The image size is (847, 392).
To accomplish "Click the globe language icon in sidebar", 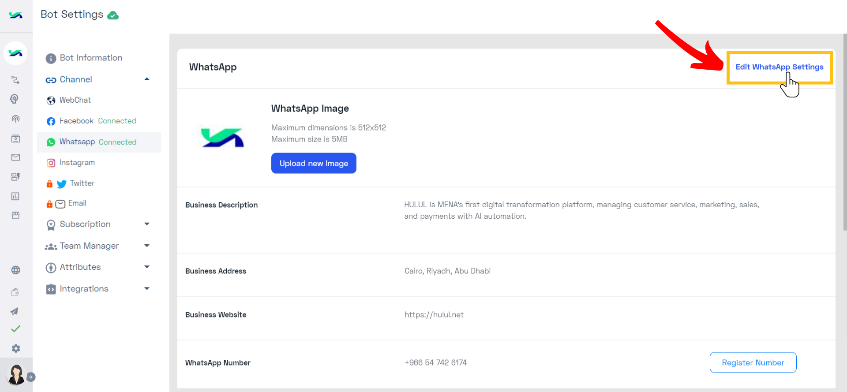I will click(15, 270).
